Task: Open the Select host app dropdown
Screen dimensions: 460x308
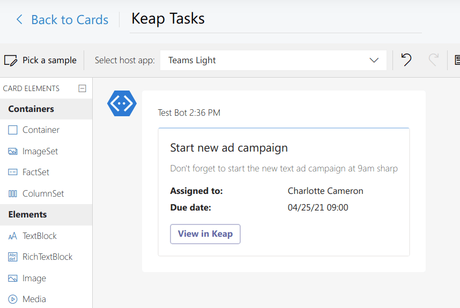Action: 273,61
